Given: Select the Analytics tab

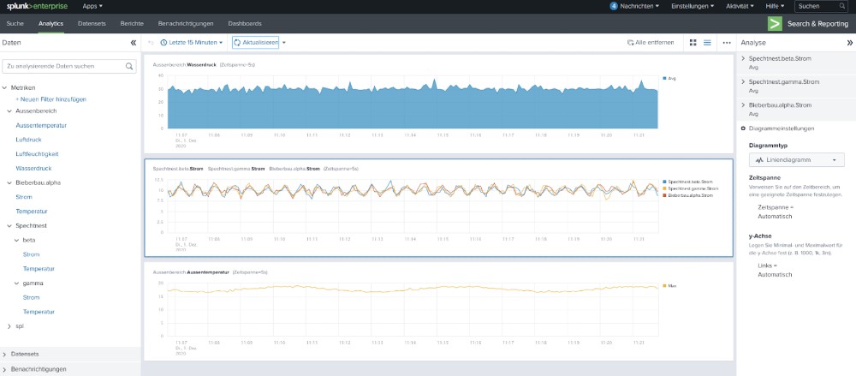Looking at the screenshot, I should pos(51,24).
